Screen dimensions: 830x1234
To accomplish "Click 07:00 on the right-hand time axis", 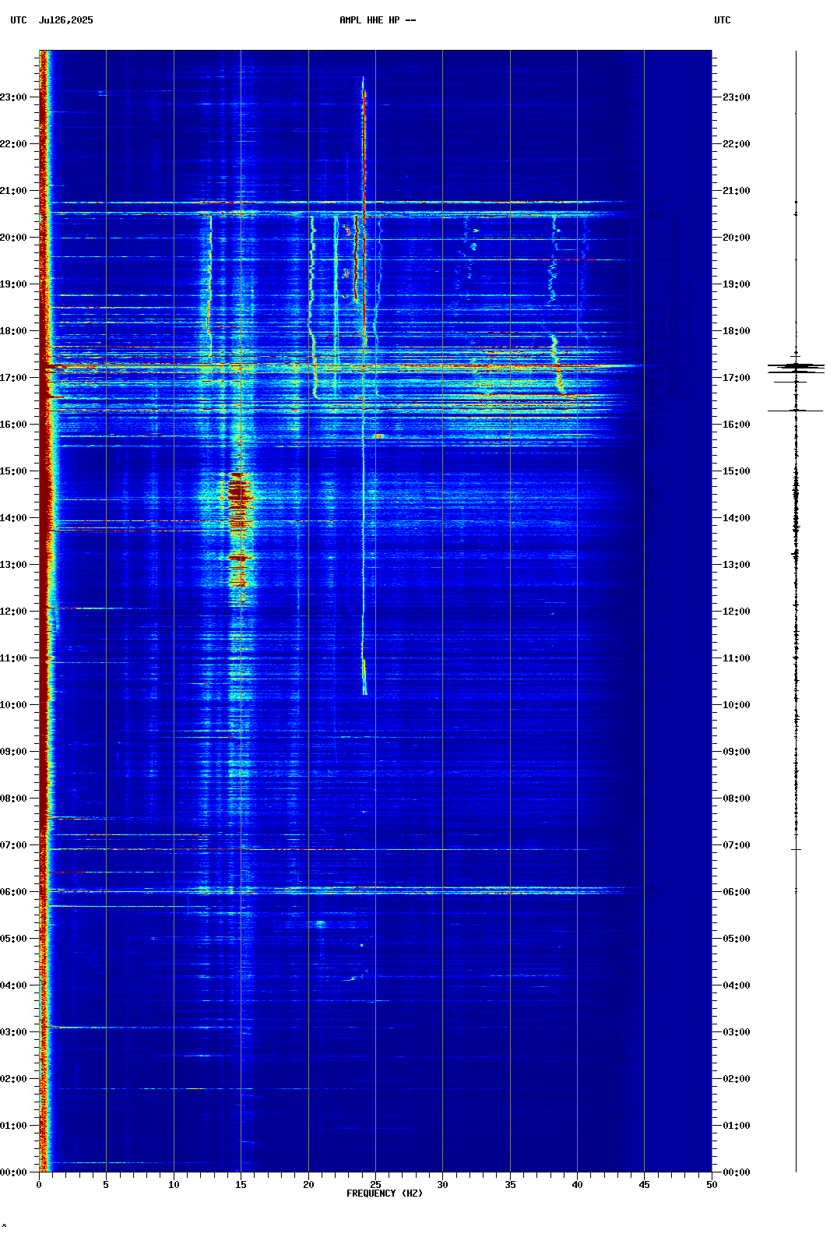I will [x=737, y=845].
